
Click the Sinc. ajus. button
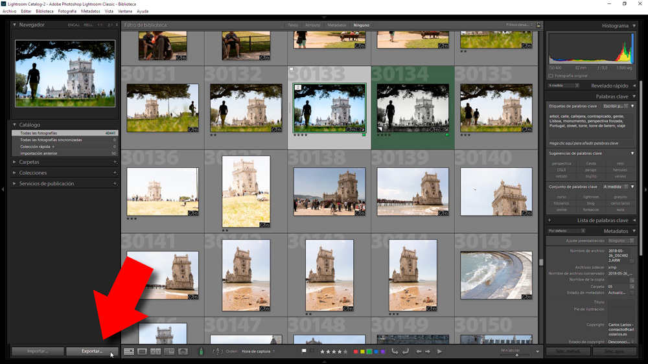pos(614,351)
